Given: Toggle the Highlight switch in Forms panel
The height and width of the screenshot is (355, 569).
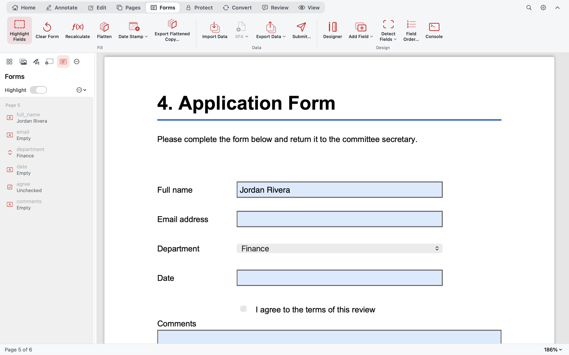Looking at the screenshot, I should [38, 90].
